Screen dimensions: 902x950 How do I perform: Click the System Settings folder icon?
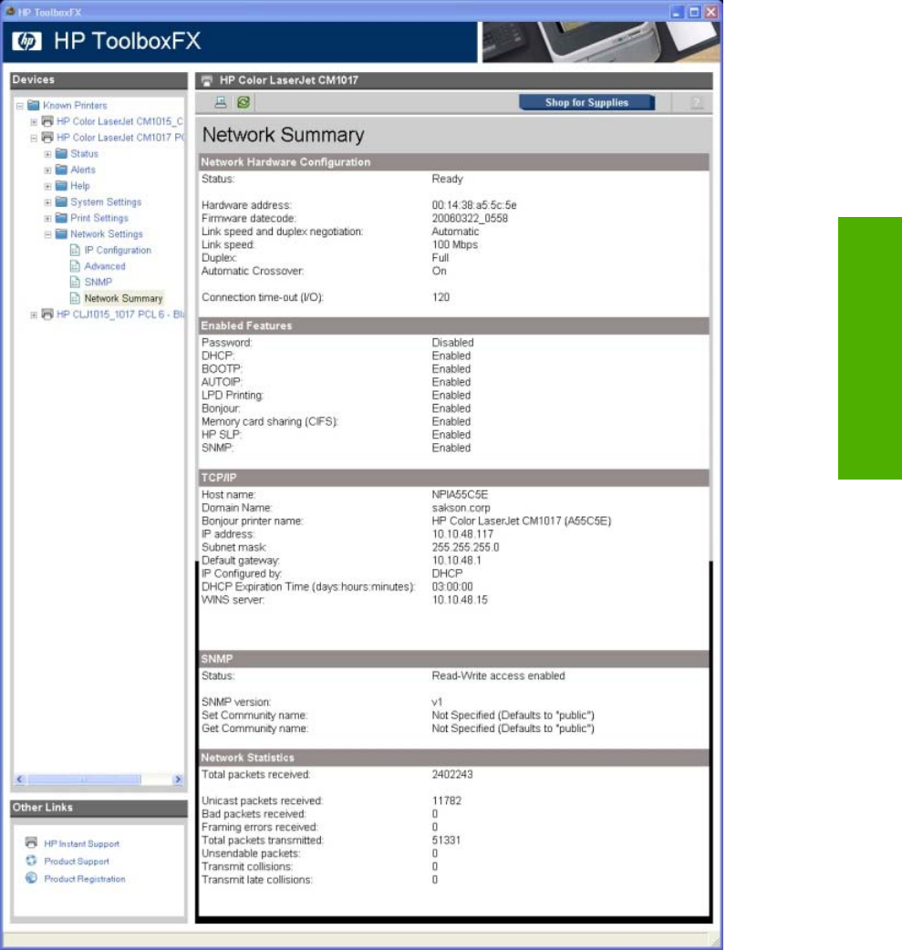tap(61, 201)
